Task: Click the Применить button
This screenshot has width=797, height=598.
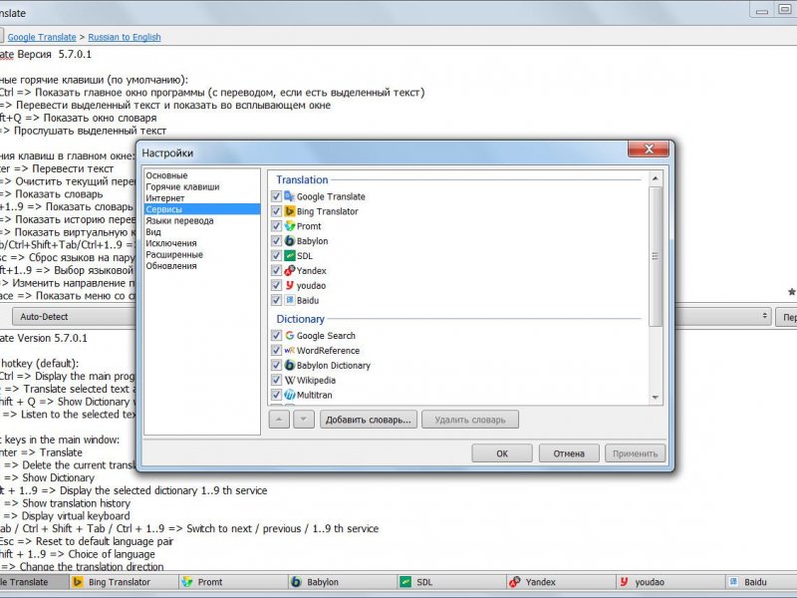Action: [635, 453]
